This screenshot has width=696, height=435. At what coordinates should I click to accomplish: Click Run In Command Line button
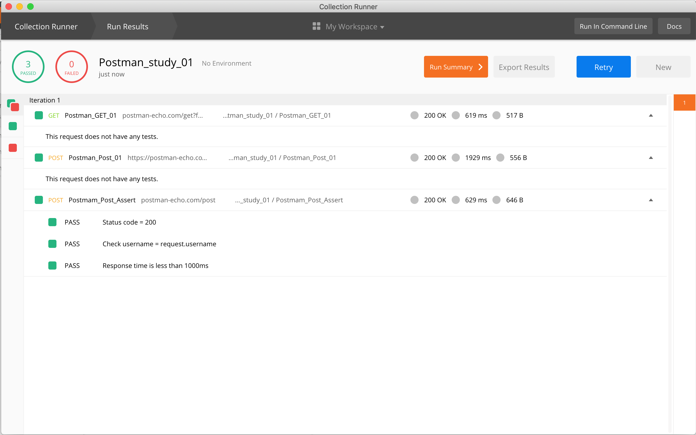point(613,26)
